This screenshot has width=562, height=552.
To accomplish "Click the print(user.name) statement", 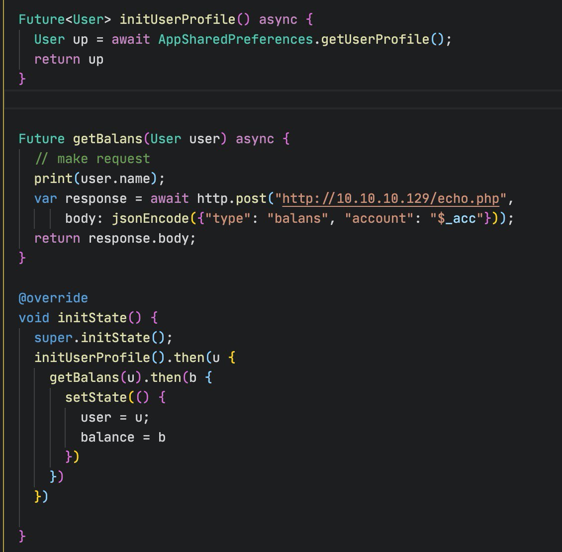I will coord(99,179).
